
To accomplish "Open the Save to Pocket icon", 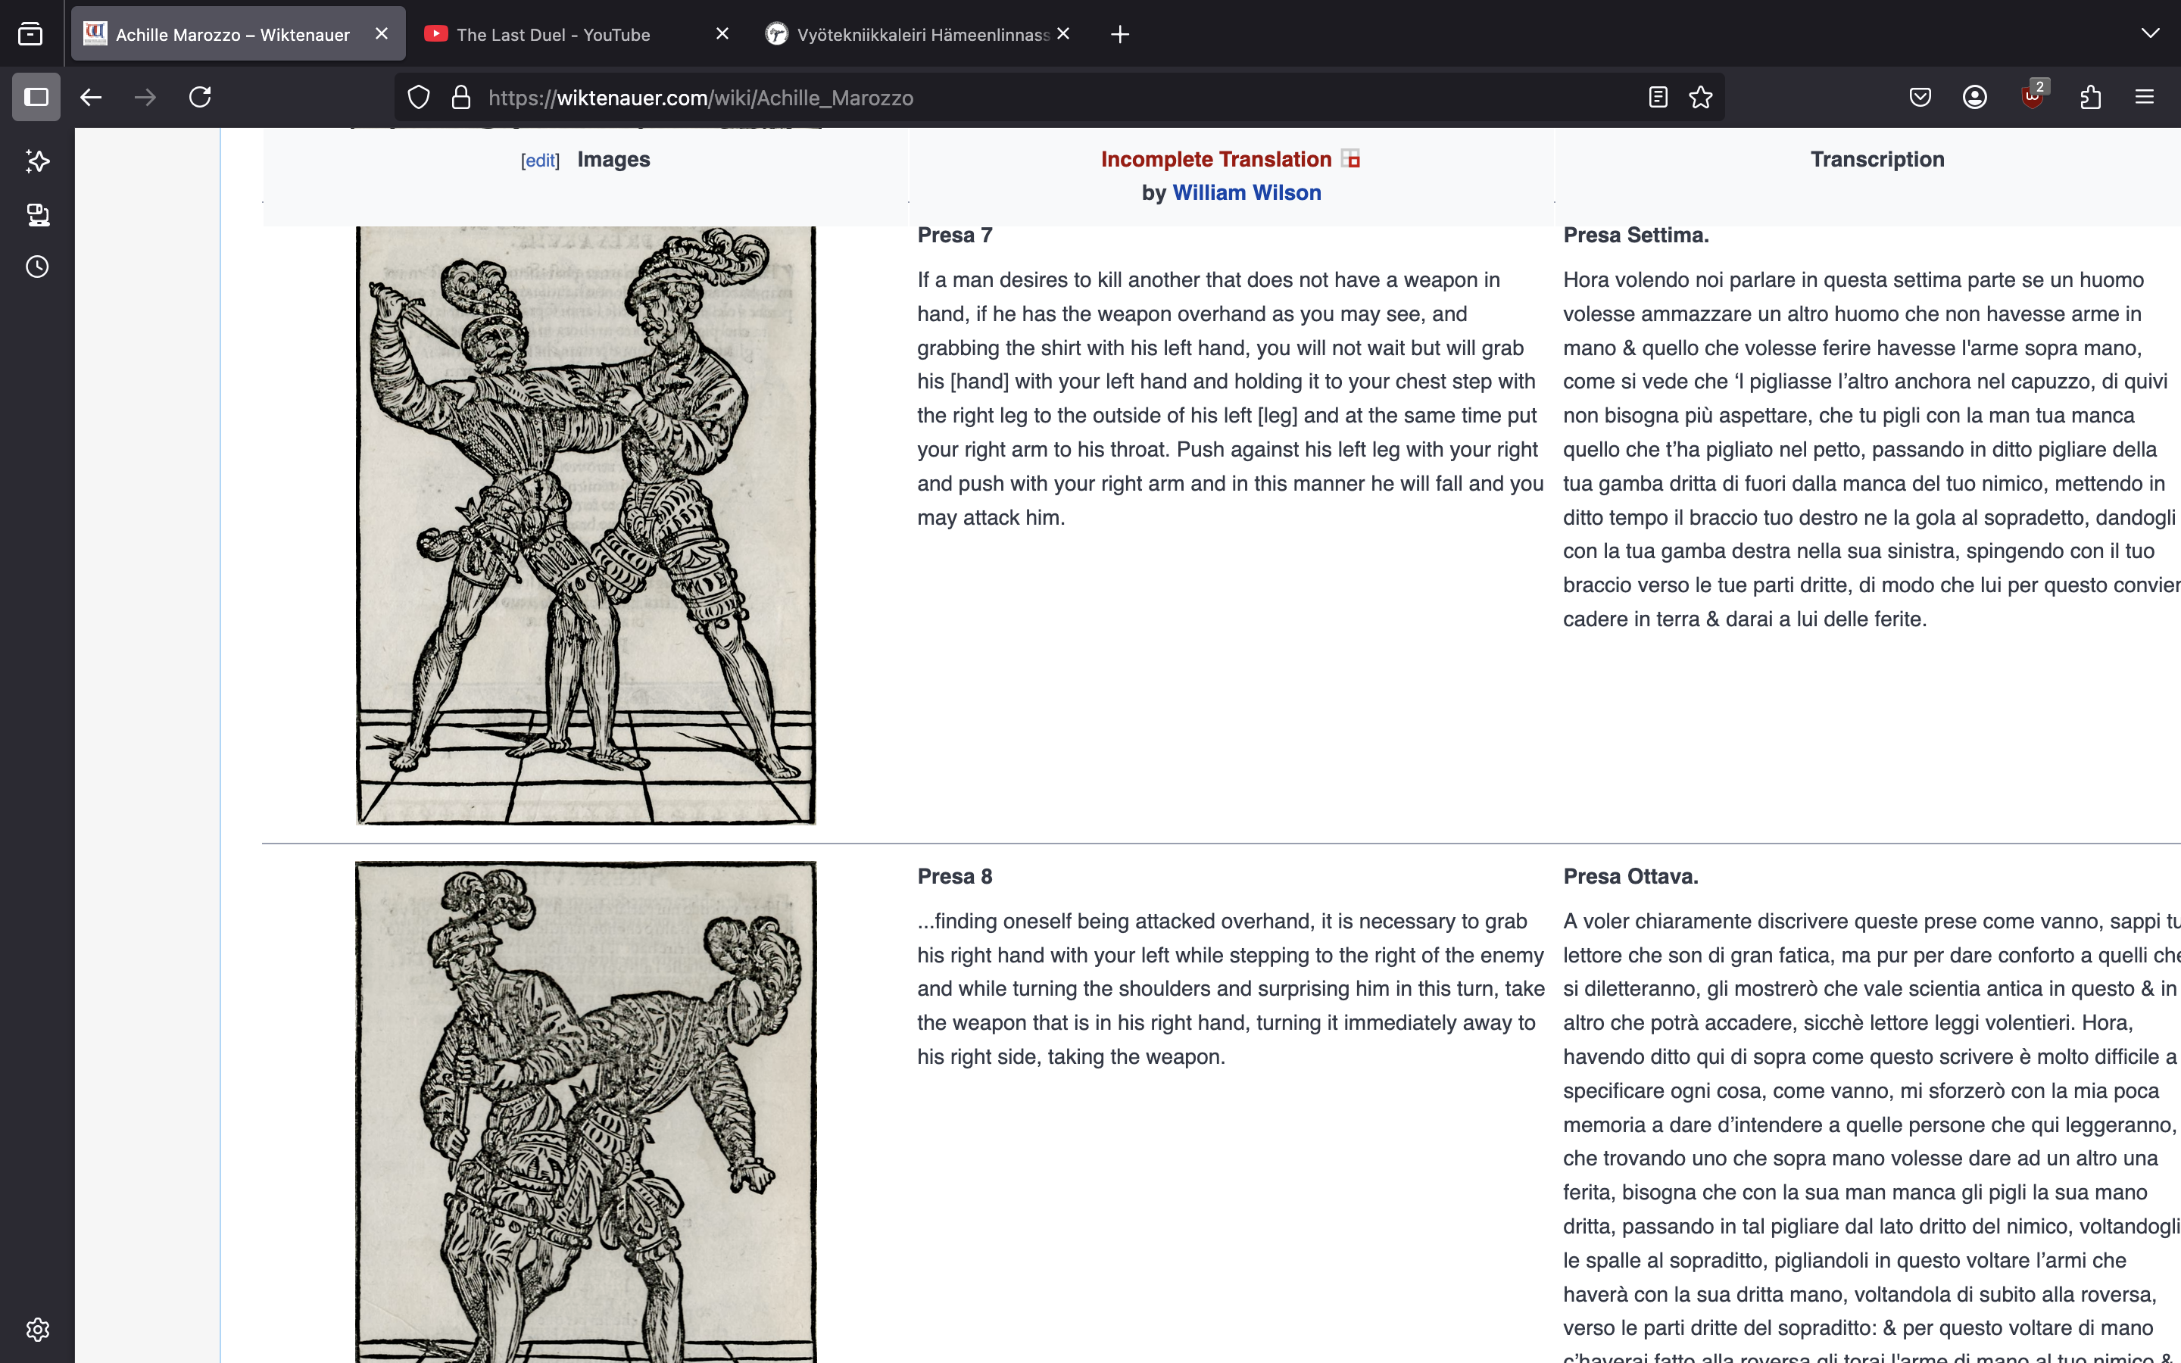I will (x=1920, y=98).
